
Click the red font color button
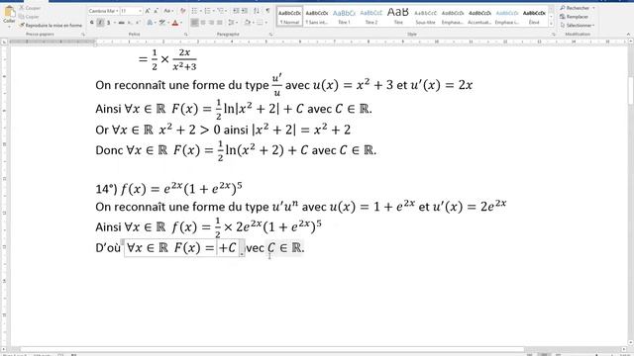[x=175, y=23]
